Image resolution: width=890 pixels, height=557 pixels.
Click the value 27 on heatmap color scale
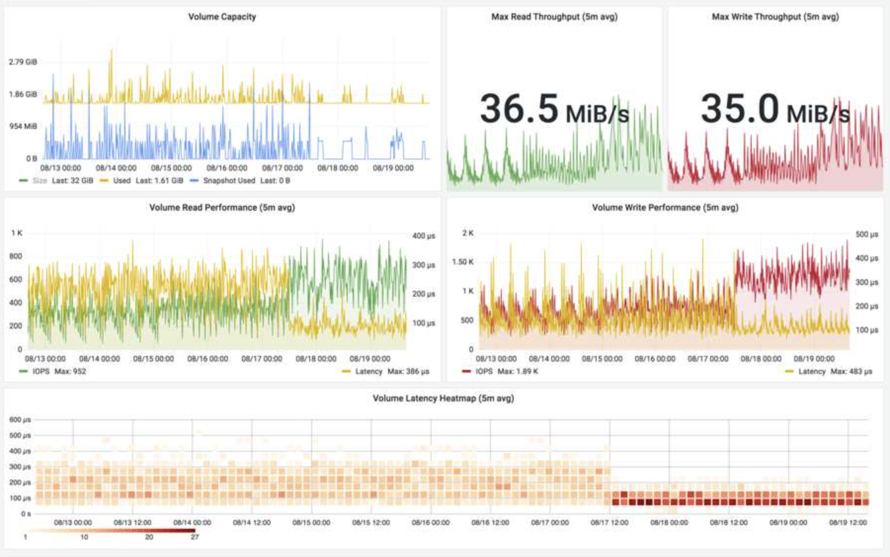tap(195, 537)
